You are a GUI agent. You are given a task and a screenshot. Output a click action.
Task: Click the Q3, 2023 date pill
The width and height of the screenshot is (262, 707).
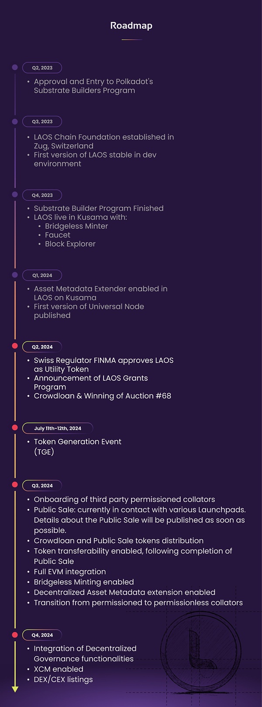[42, 122]
